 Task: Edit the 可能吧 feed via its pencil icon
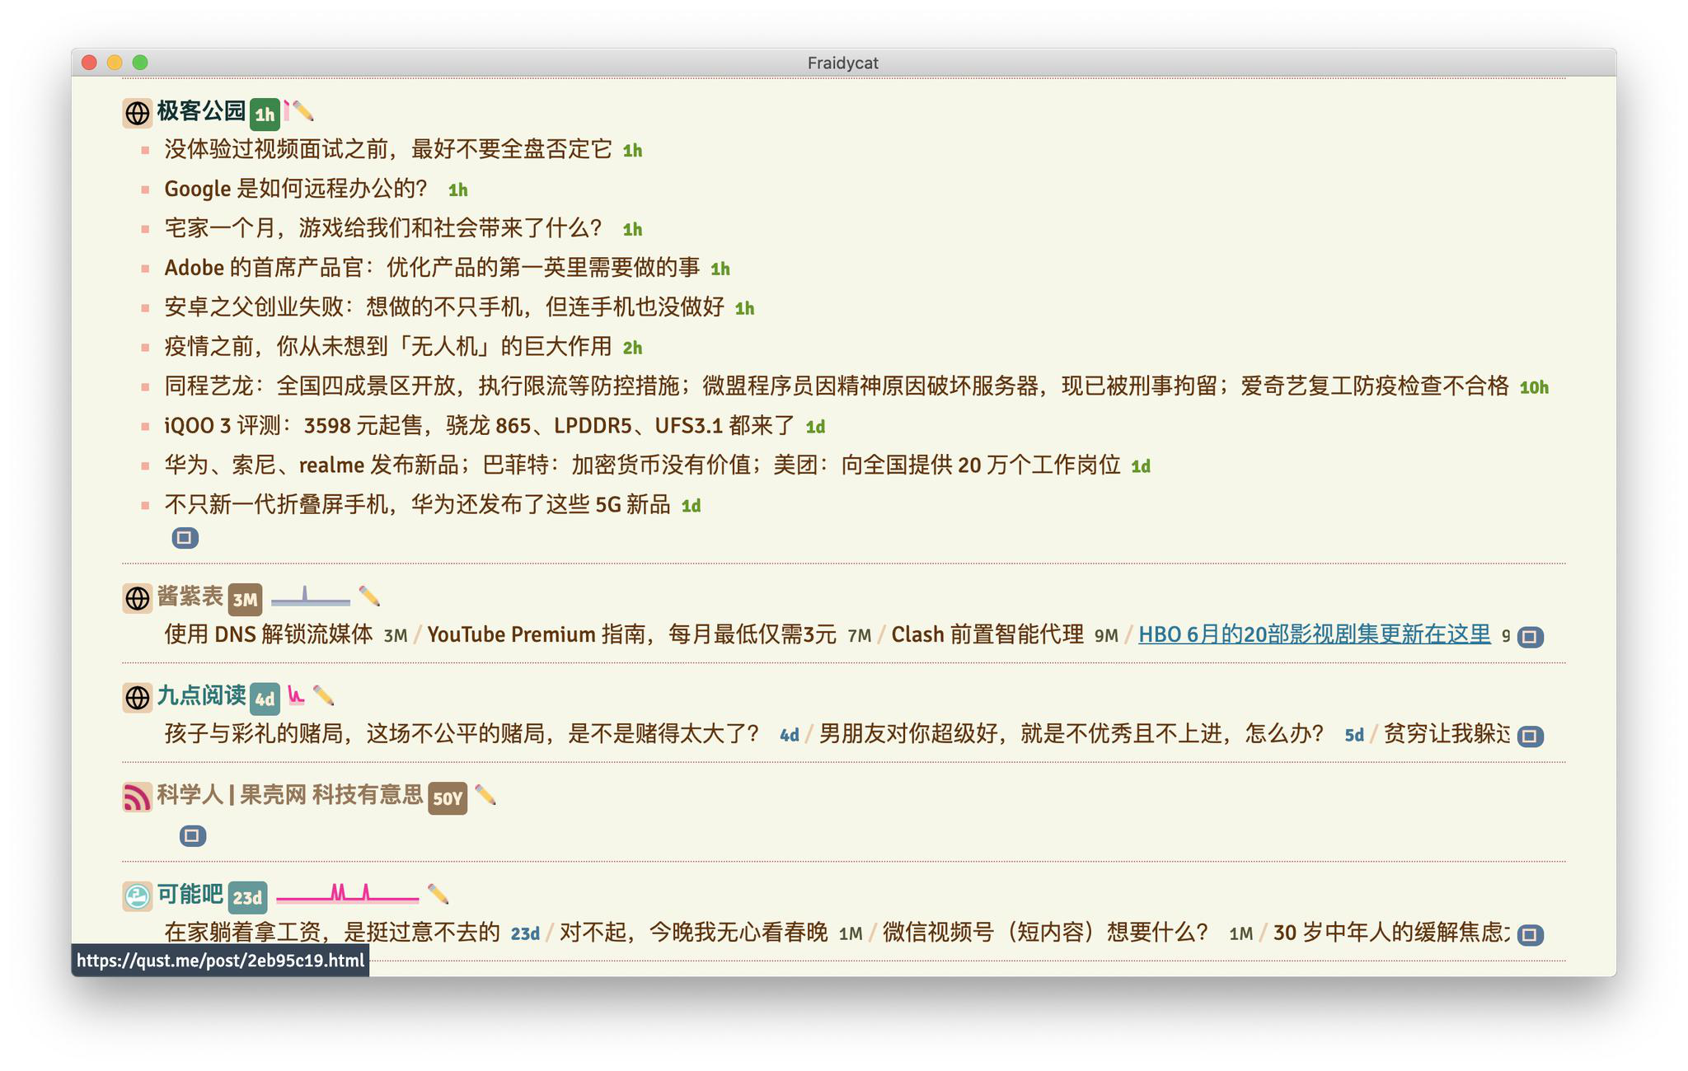438,894
